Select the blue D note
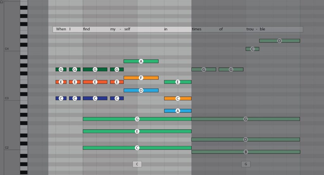 [141, 90]
